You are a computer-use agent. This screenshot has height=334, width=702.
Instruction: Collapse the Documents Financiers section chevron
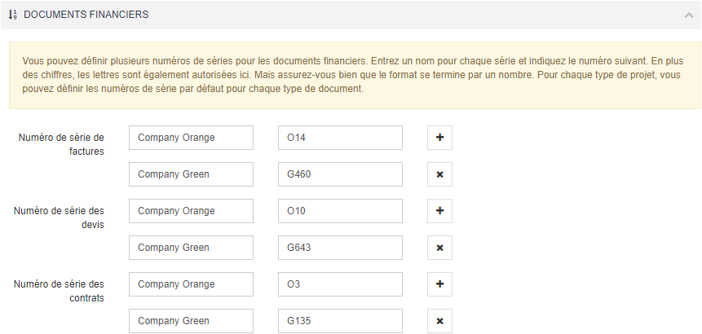click(x=689, y=15)
